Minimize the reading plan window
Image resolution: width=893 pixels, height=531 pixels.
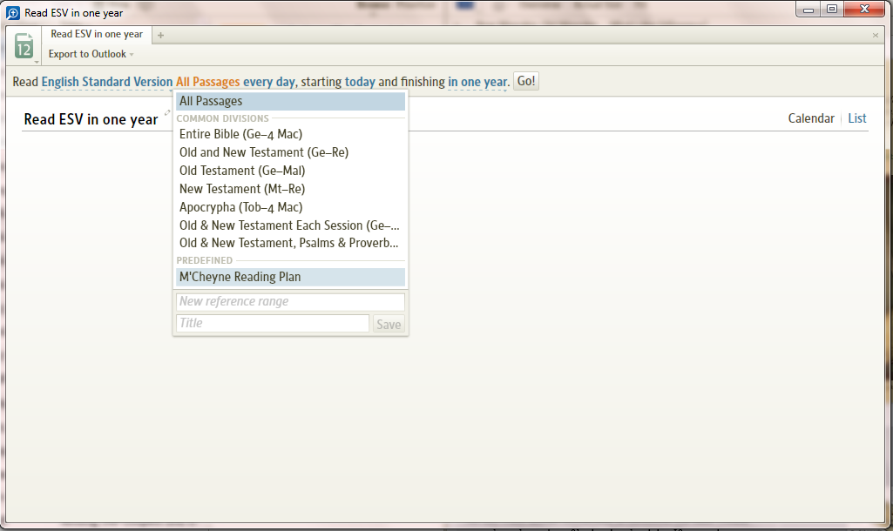pyautogui.click(x=808, y=9)
